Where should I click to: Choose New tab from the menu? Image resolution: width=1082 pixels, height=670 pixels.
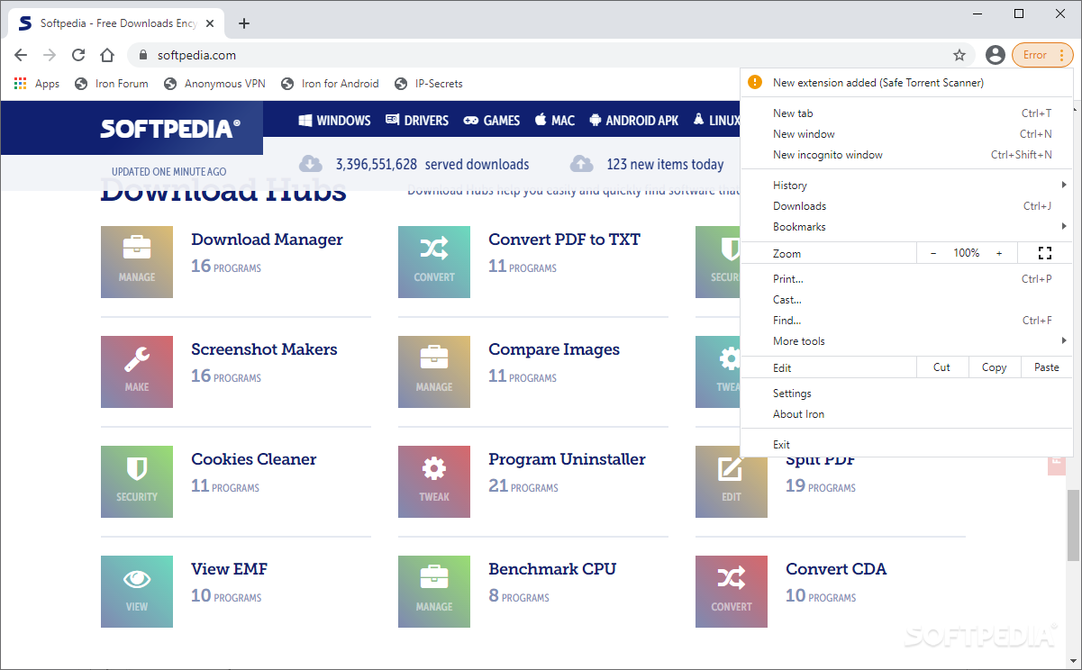[906, 113]
